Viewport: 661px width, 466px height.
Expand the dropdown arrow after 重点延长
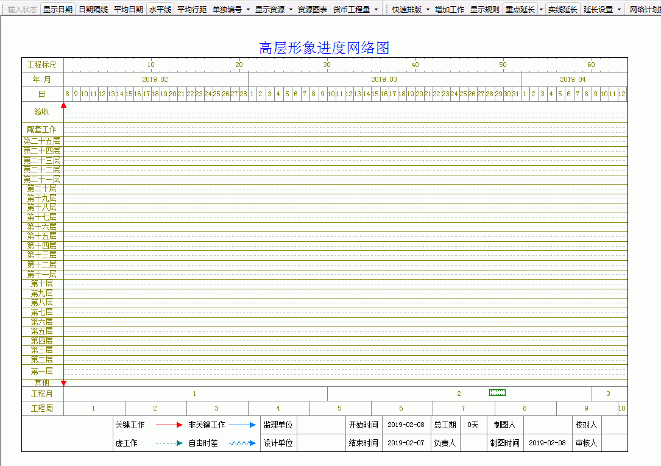(x=541, y=9)
